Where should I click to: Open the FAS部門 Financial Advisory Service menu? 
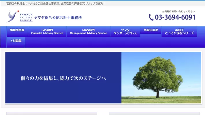pos(47,32)
